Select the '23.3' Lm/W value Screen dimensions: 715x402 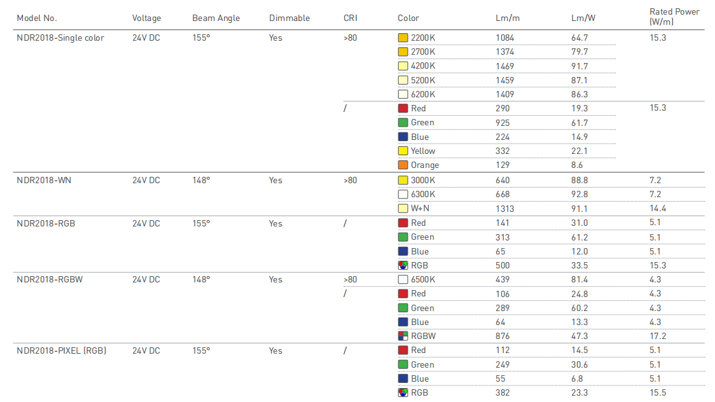580,392
